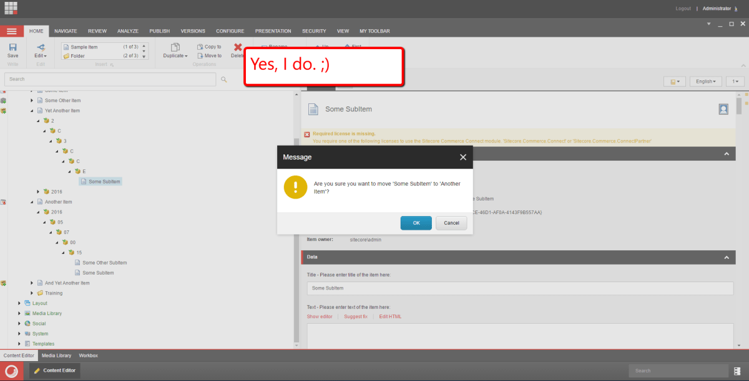The width and height of the screenshot is (749, 381).
Task: Switch to the PUBLISH ribbon tab
Action: point(159,31)
